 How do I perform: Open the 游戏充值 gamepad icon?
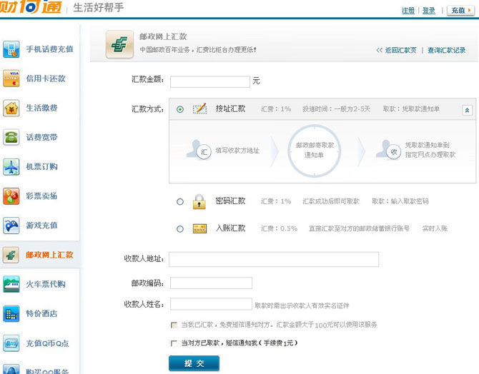[x=11, y=226]
